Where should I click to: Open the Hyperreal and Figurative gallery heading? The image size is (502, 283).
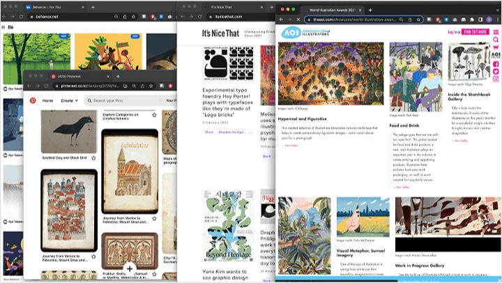pos(302,118)
